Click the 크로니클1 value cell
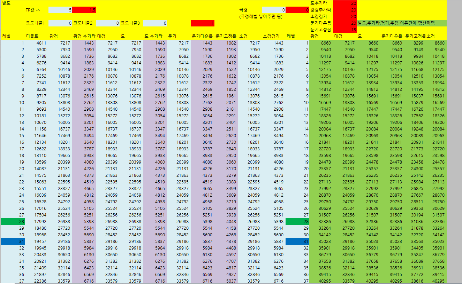This screenshot has width=462, height=284. point(60,23)
